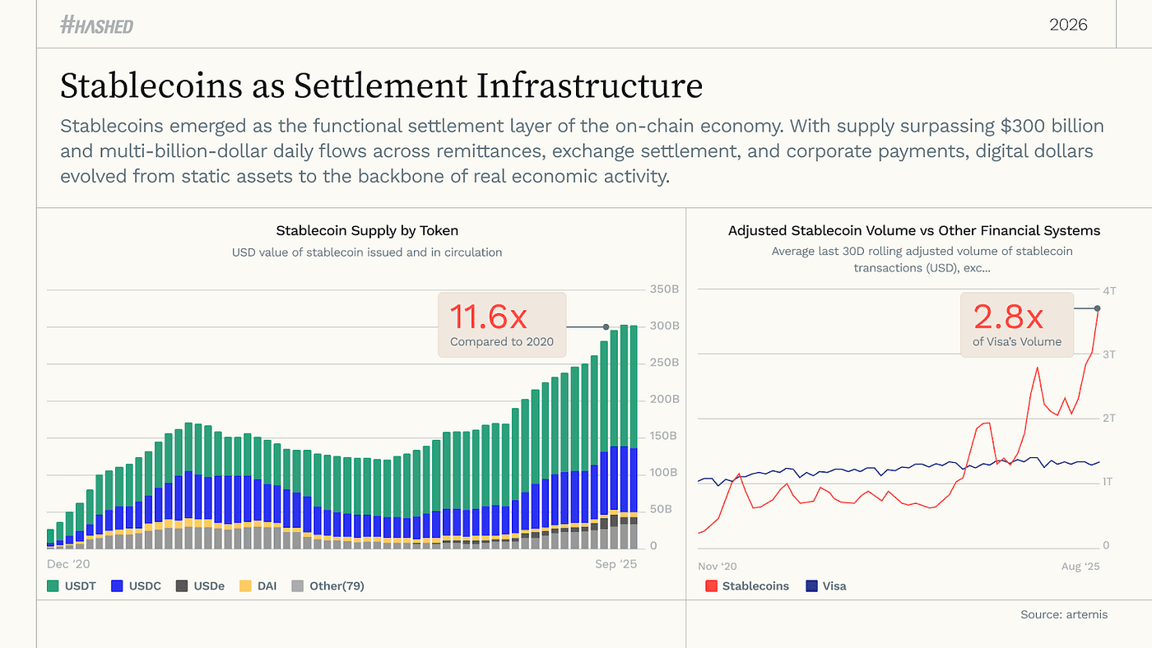
Task: Click the 2.8x of Visa's Volume callout
Action: 1017,325
